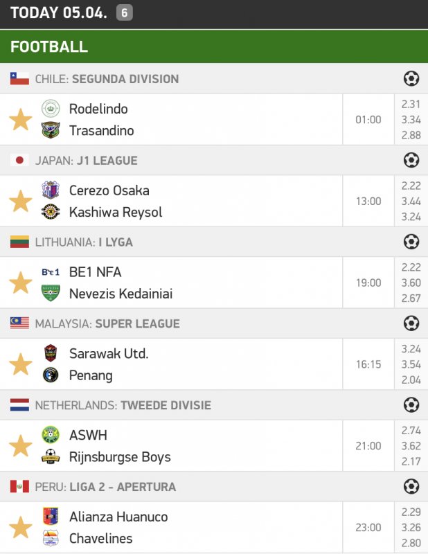Screen dimensions: 428x554
Task: Click the soccer ball icon beside Malaysia Super League
Action: pos(411,323)
